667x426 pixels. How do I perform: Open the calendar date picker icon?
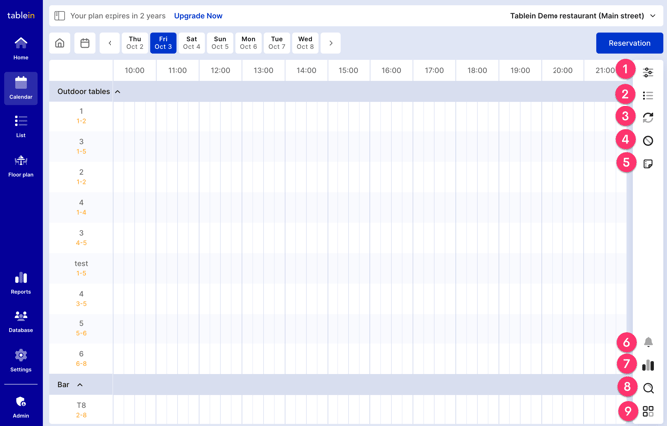(85, 43)
